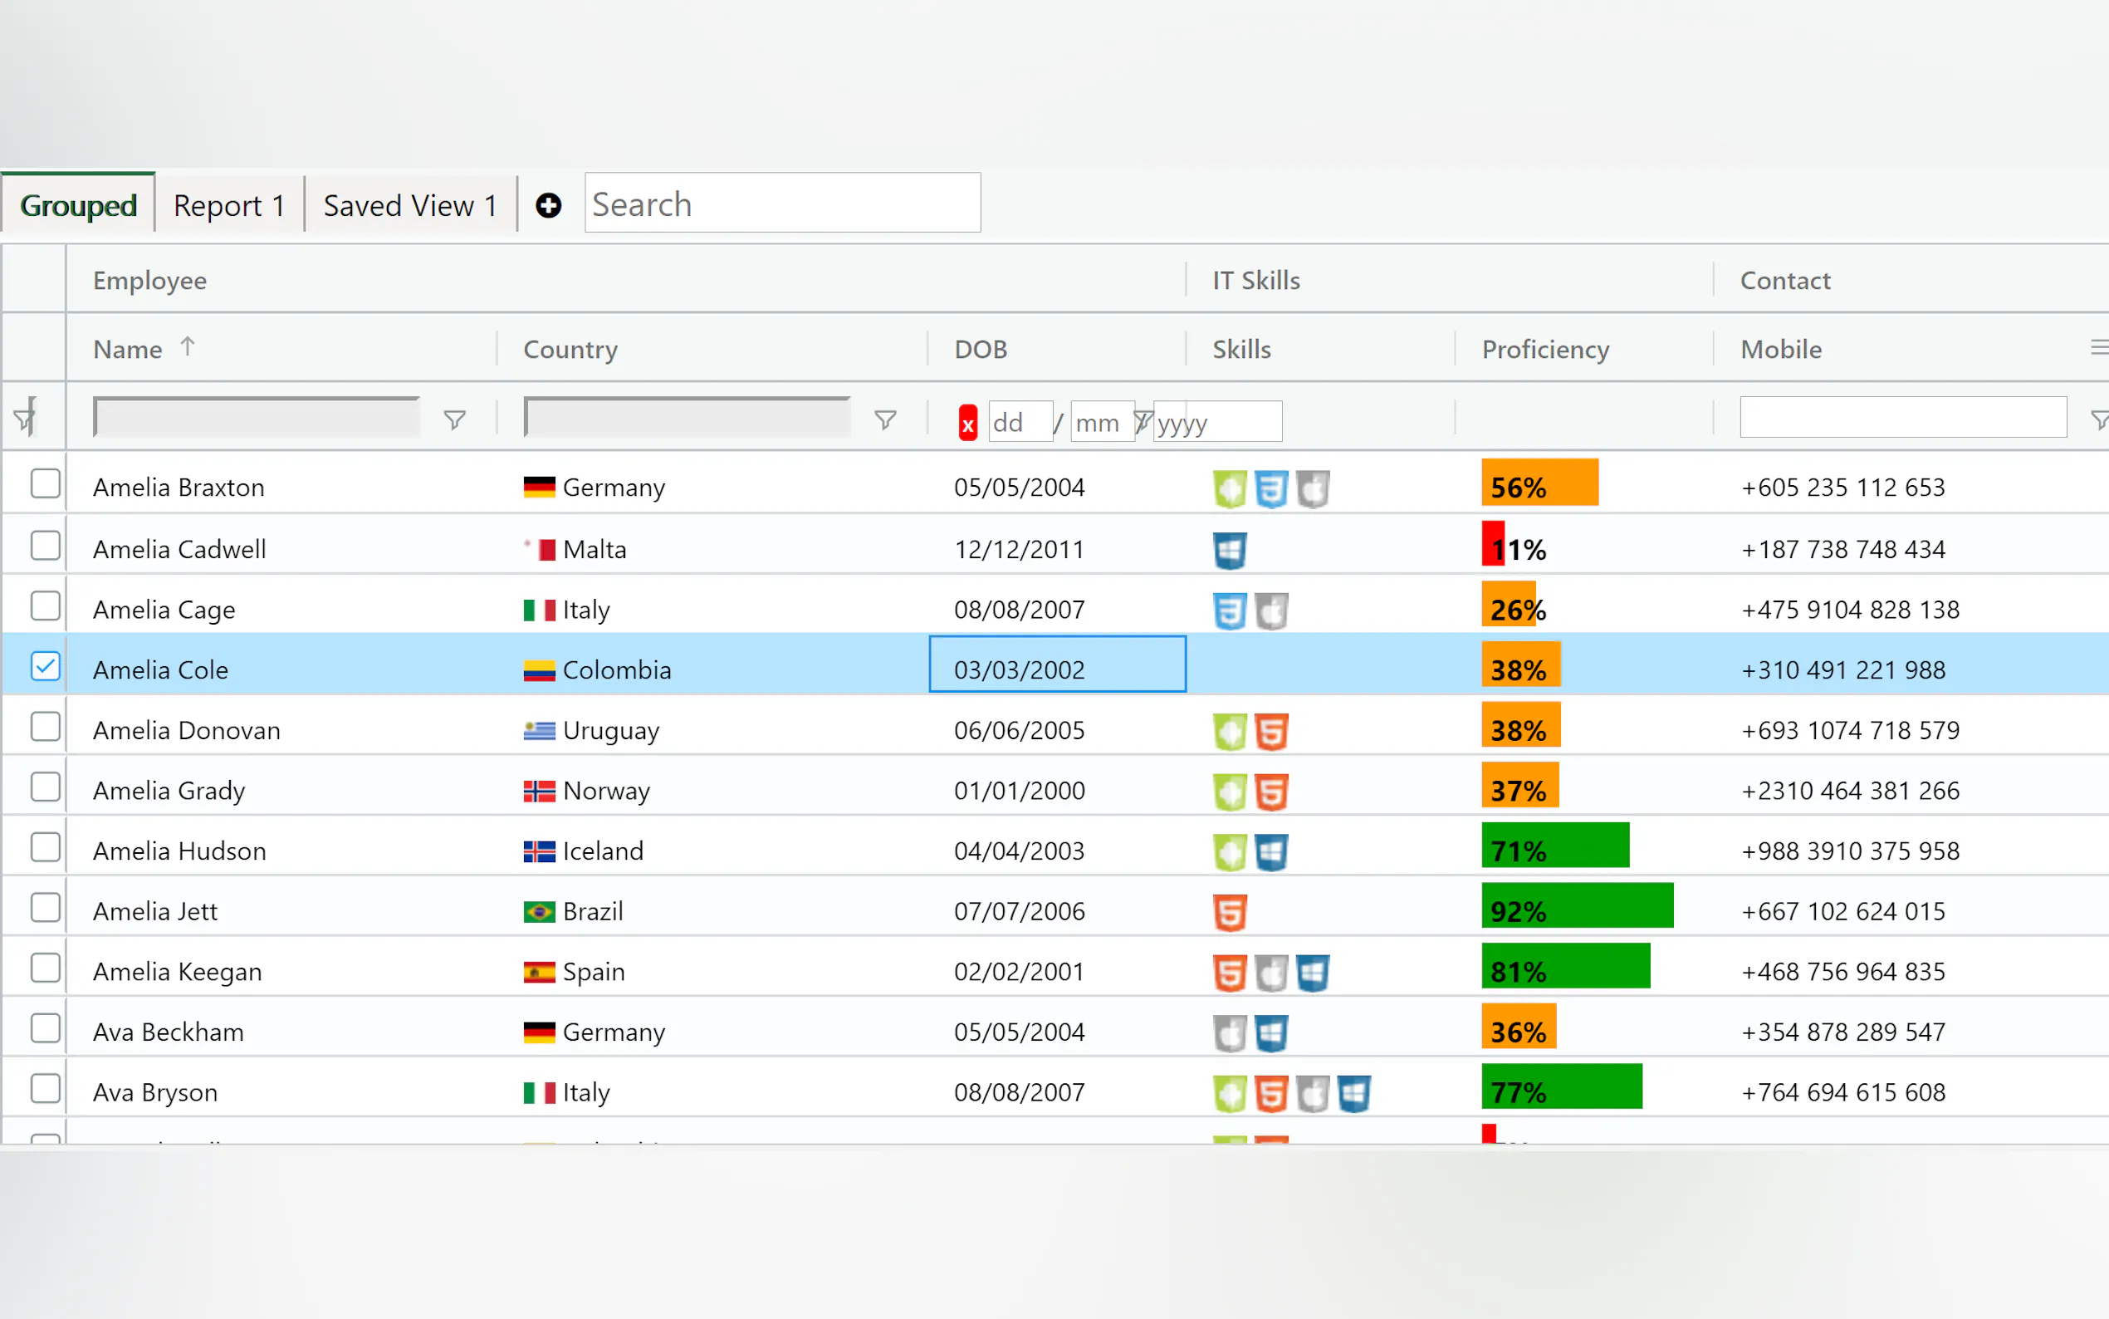The height and width of the screenshot is (1319, 2109).
Task: Click the red x clear-date icon
Action: (x=966, y=423)
